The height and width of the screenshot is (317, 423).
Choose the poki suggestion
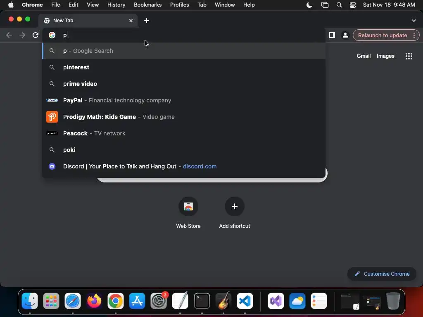(184, 149)
